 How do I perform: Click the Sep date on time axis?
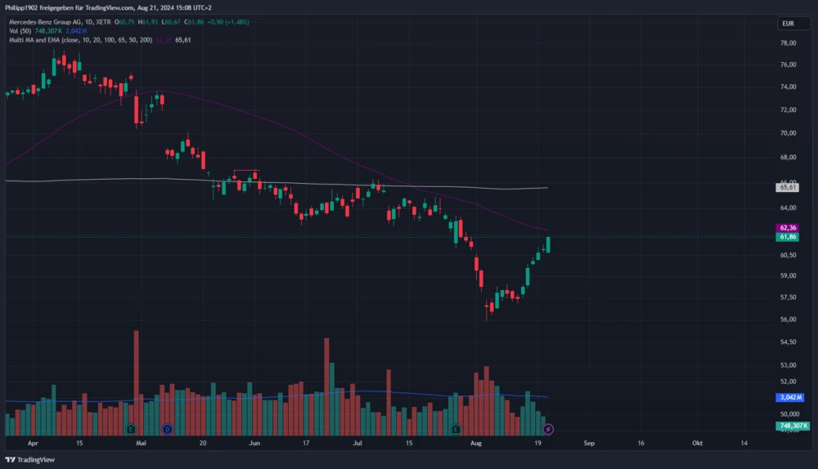588,442
